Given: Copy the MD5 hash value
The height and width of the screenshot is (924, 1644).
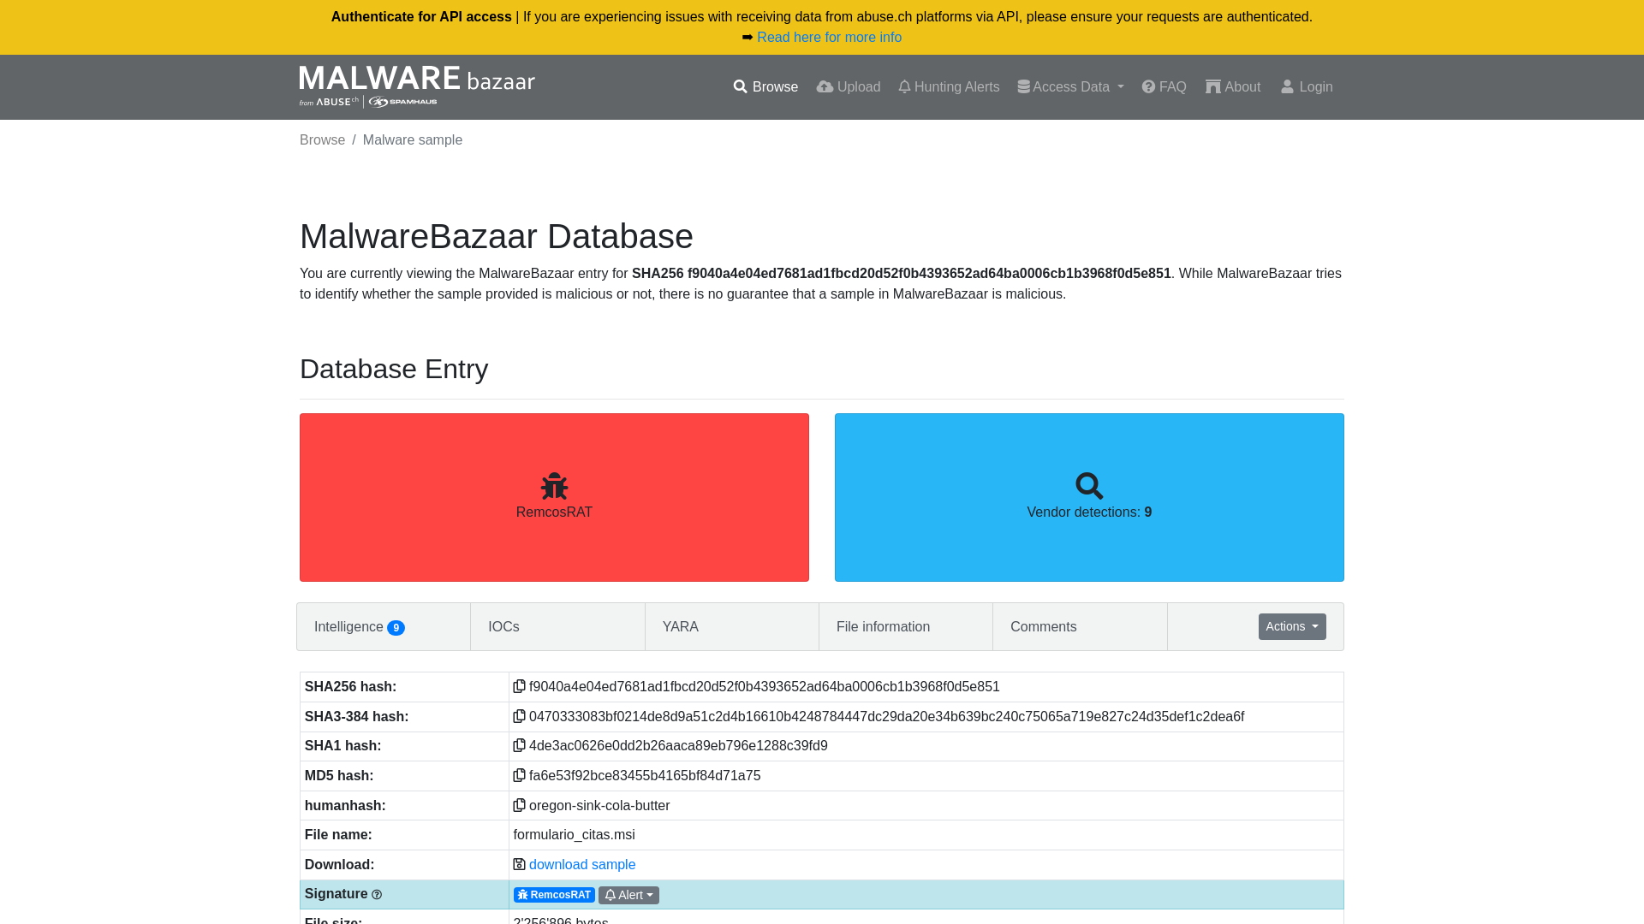Looking at the screenshot, I should pyautogui.click(x=520, y=775).
